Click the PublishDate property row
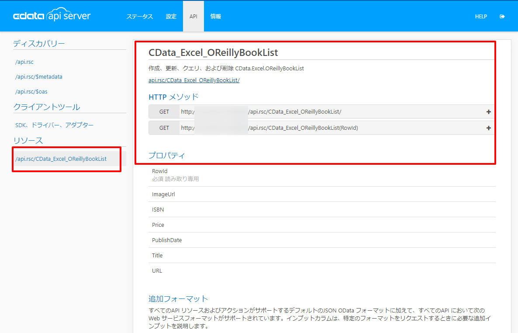 point(322,240)
